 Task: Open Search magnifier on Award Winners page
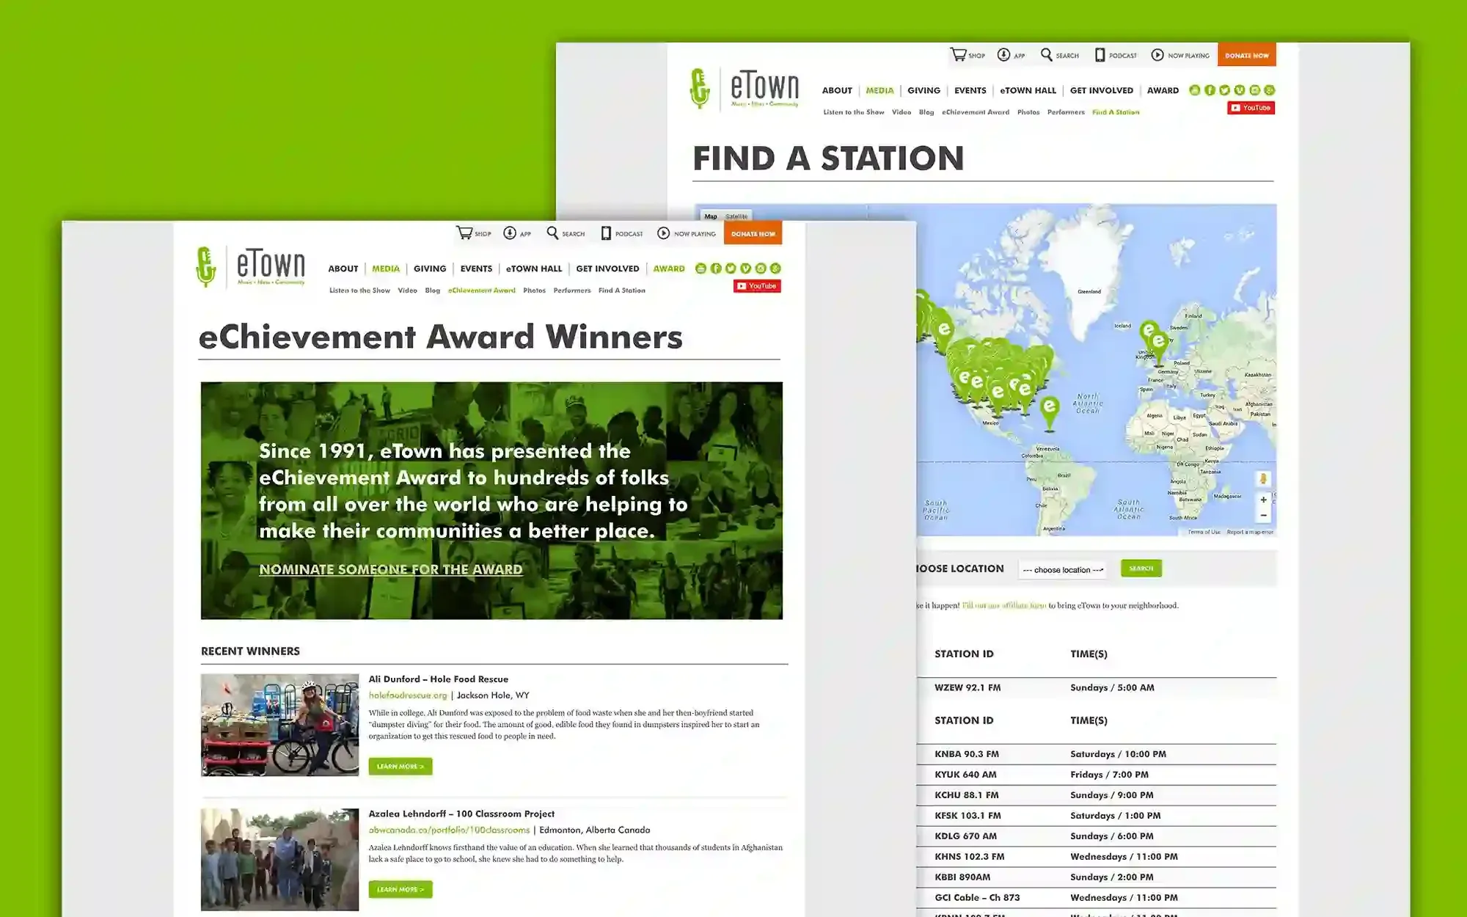552,233
